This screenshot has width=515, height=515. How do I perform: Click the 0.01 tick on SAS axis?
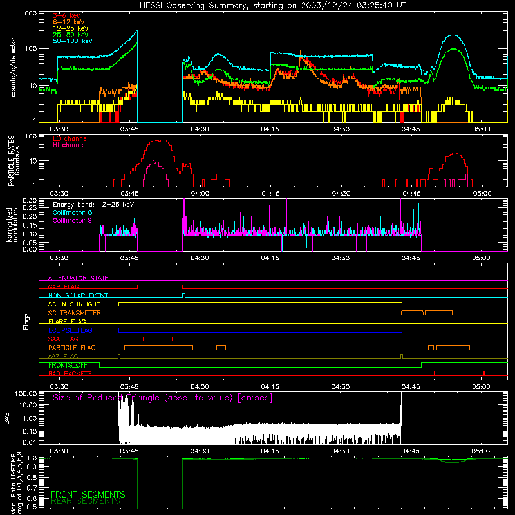coord(30,442)
